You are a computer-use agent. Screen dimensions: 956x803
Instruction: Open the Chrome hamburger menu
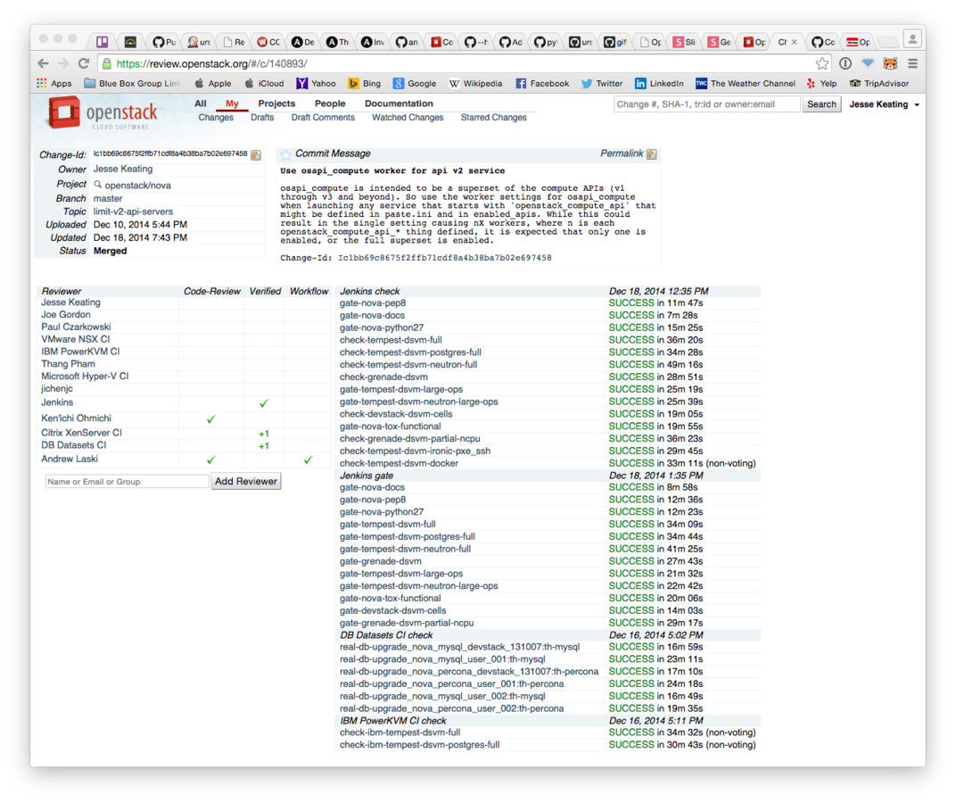point(912,63)
